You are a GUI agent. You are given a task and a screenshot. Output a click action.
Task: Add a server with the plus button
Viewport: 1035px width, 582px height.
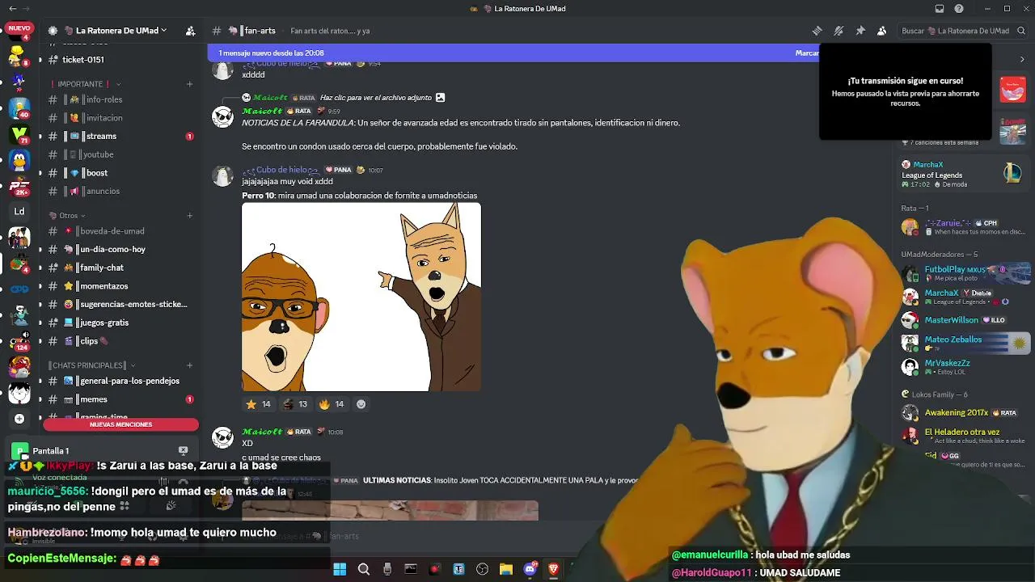tap(19, 419)
